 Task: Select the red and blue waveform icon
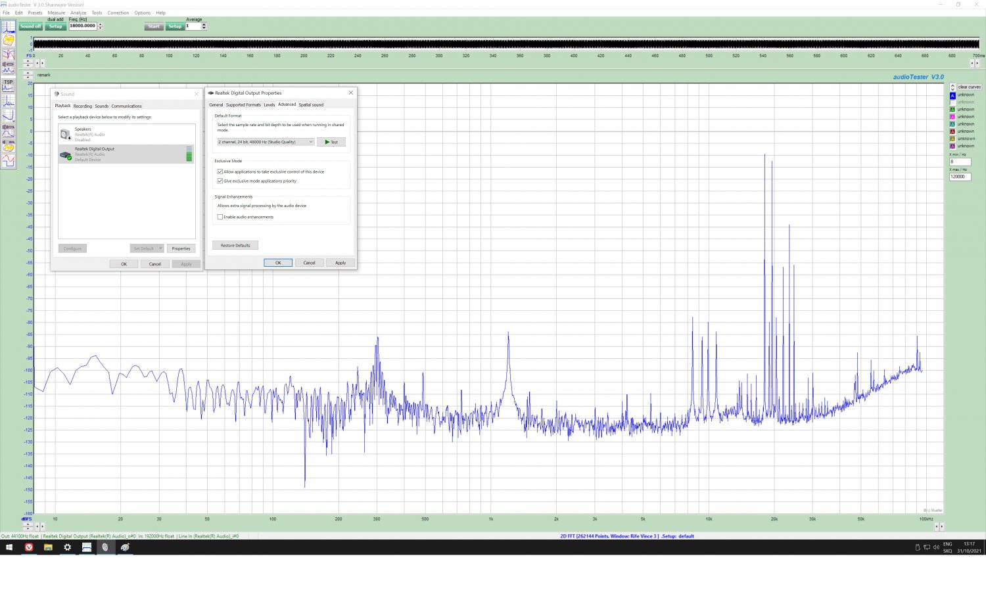[x=9, y=160]
